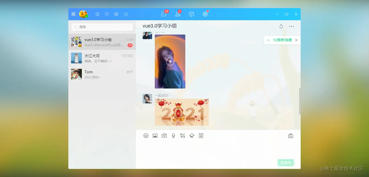Open the emoji picker
Screen dimensions: 369x177
coord(146,135)
